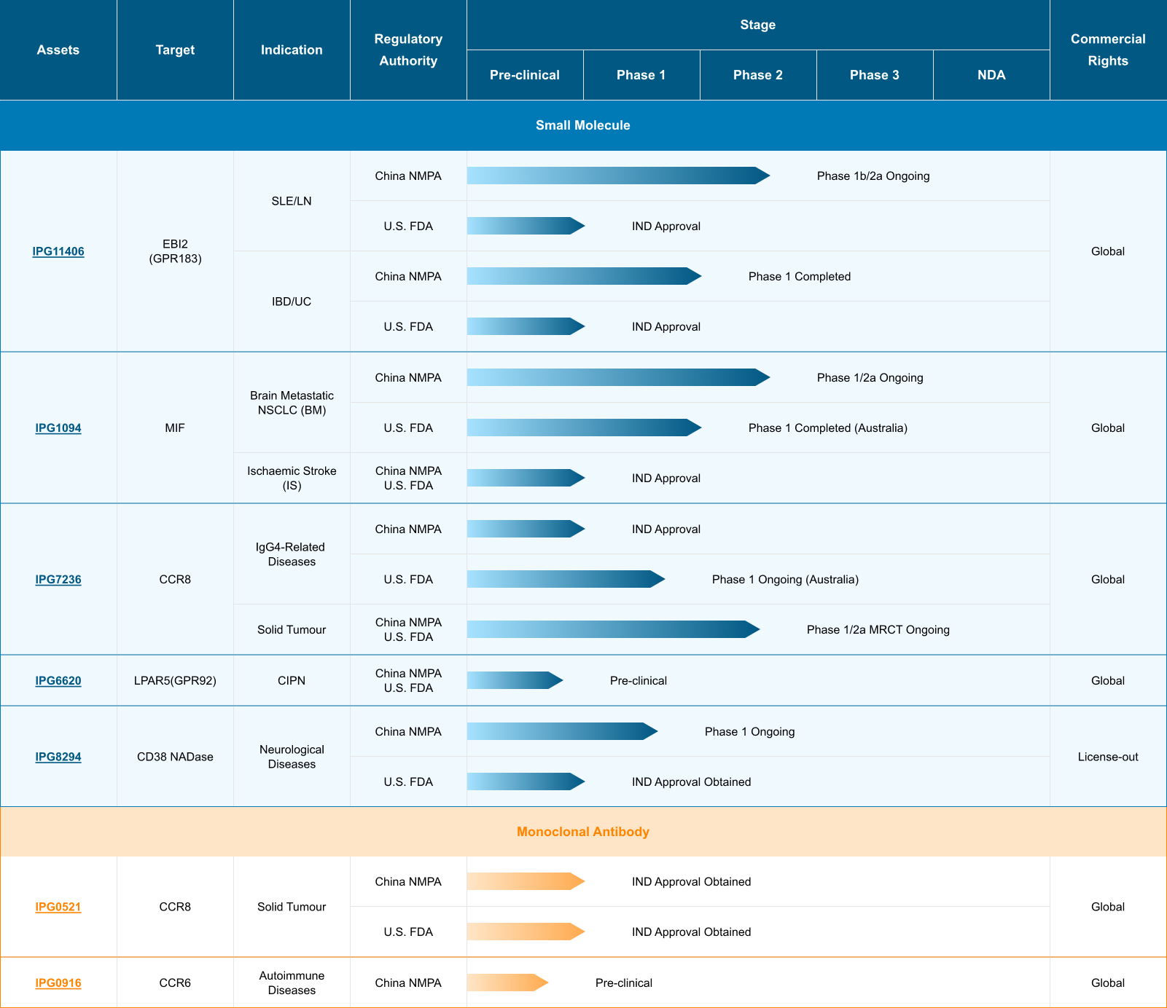The image size is (1167, 1008).
Task: Click the Small Molecule section header
Action: pos(582,125)
